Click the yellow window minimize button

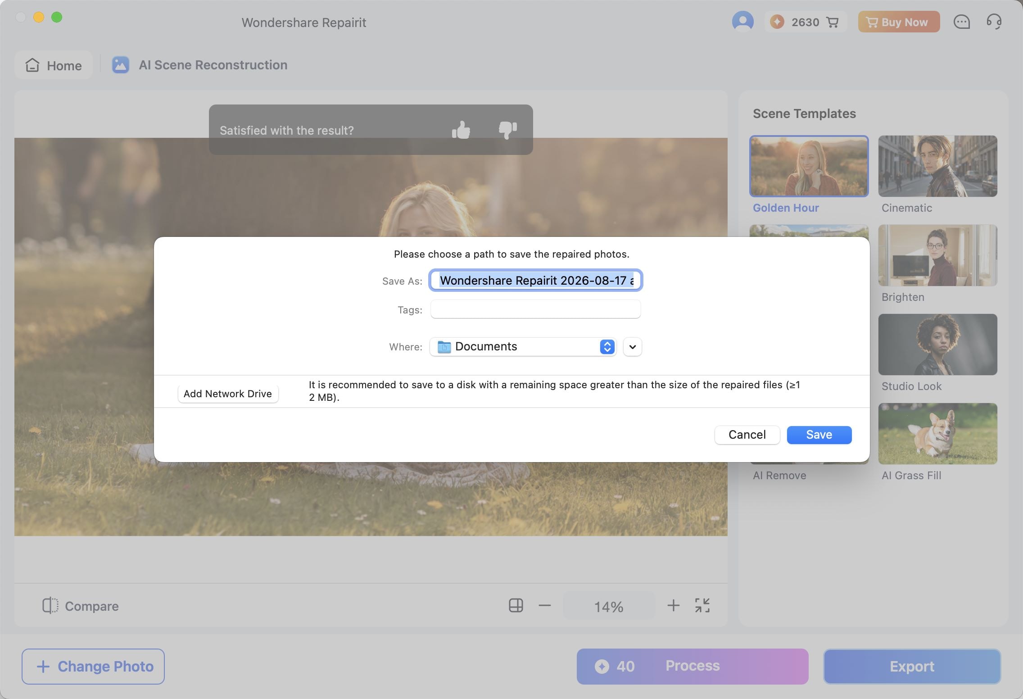[x=39, y=17]
